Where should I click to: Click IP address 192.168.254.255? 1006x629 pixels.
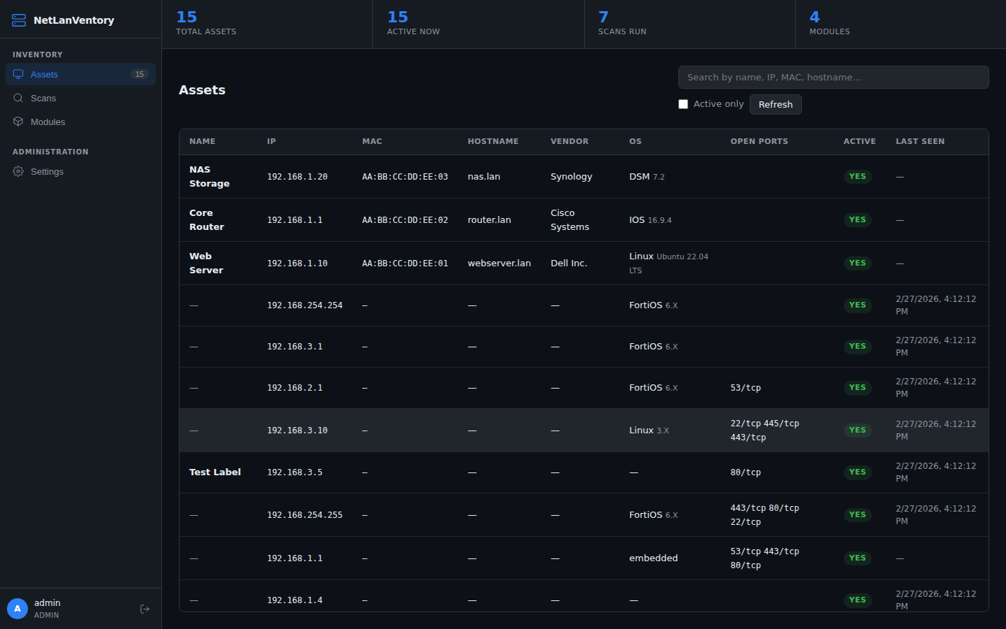click(x=305, y=515)
